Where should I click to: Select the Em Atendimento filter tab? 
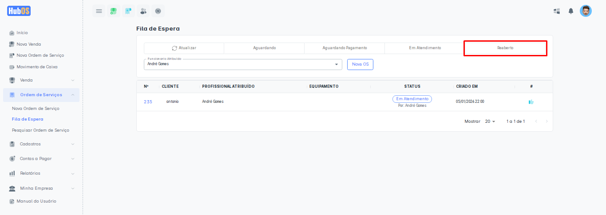[x=425, y=48]
